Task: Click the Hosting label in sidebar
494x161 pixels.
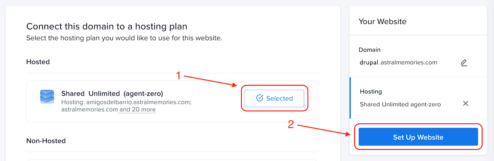Action: click(x=371, y=92)
